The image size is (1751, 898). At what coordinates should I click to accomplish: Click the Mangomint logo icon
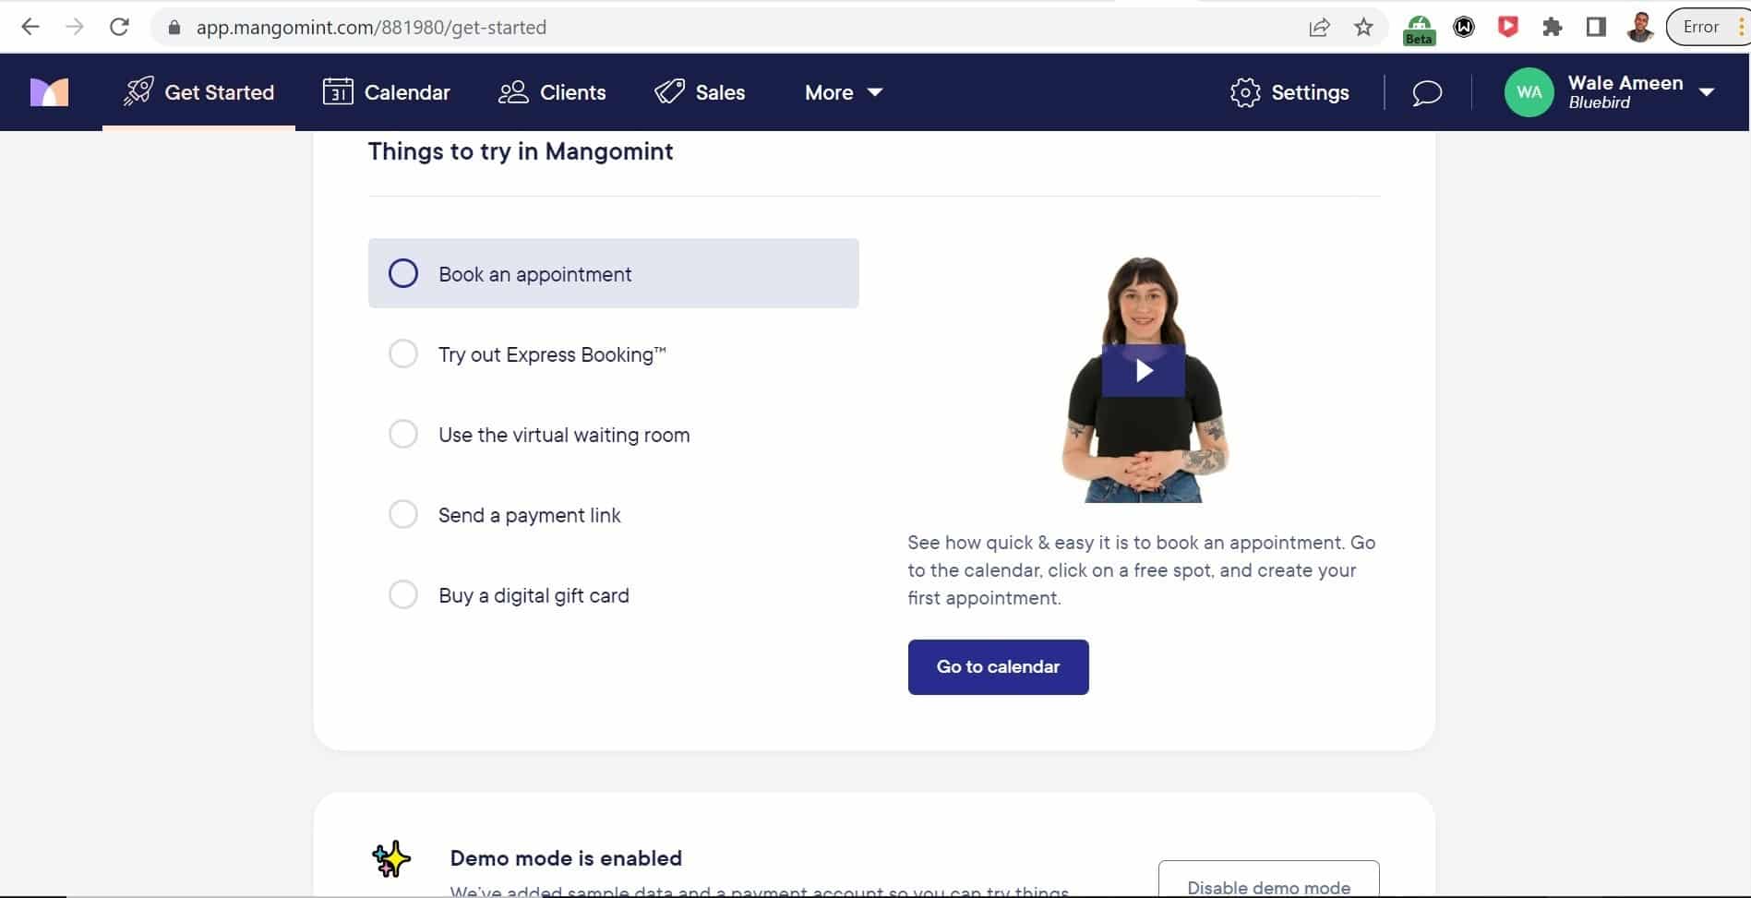point(49,92)
